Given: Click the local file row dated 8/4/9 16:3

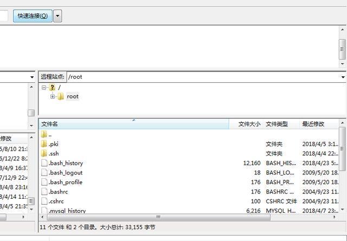Looking at the screenshot, I should pyautogui.click(x=14, y=168).
